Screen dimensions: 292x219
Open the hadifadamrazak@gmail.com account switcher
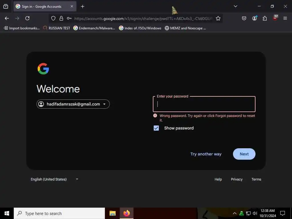[73, 104]
